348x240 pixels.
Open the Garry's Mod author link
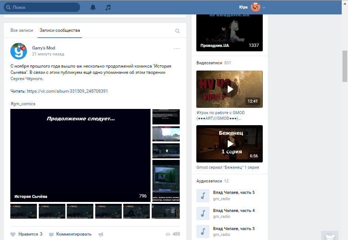pos(44,48)
